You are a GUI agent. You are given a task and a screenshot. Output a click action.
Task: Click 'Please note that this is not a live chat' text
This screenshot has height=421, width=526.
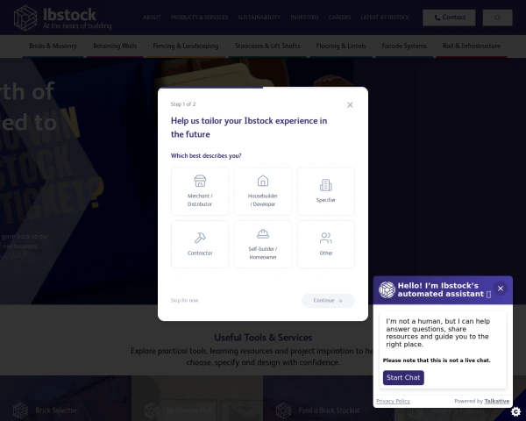pos(437,360)
